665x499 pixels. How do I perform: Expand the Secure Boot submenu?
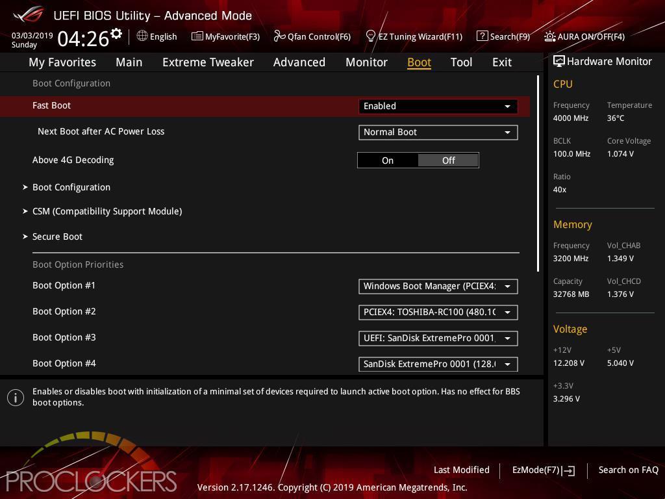(57, 237)
